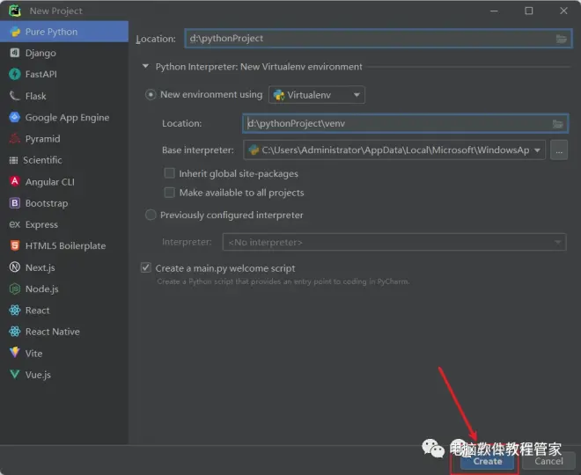Browse folder for project Location field
The image size is (581, 475).
click(x=562, y=39)
